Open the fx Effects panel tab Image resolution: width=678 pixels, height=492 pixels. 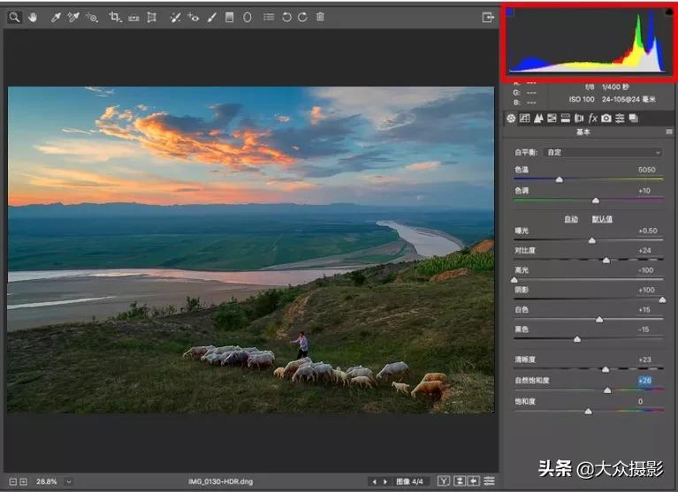point(592,117)
